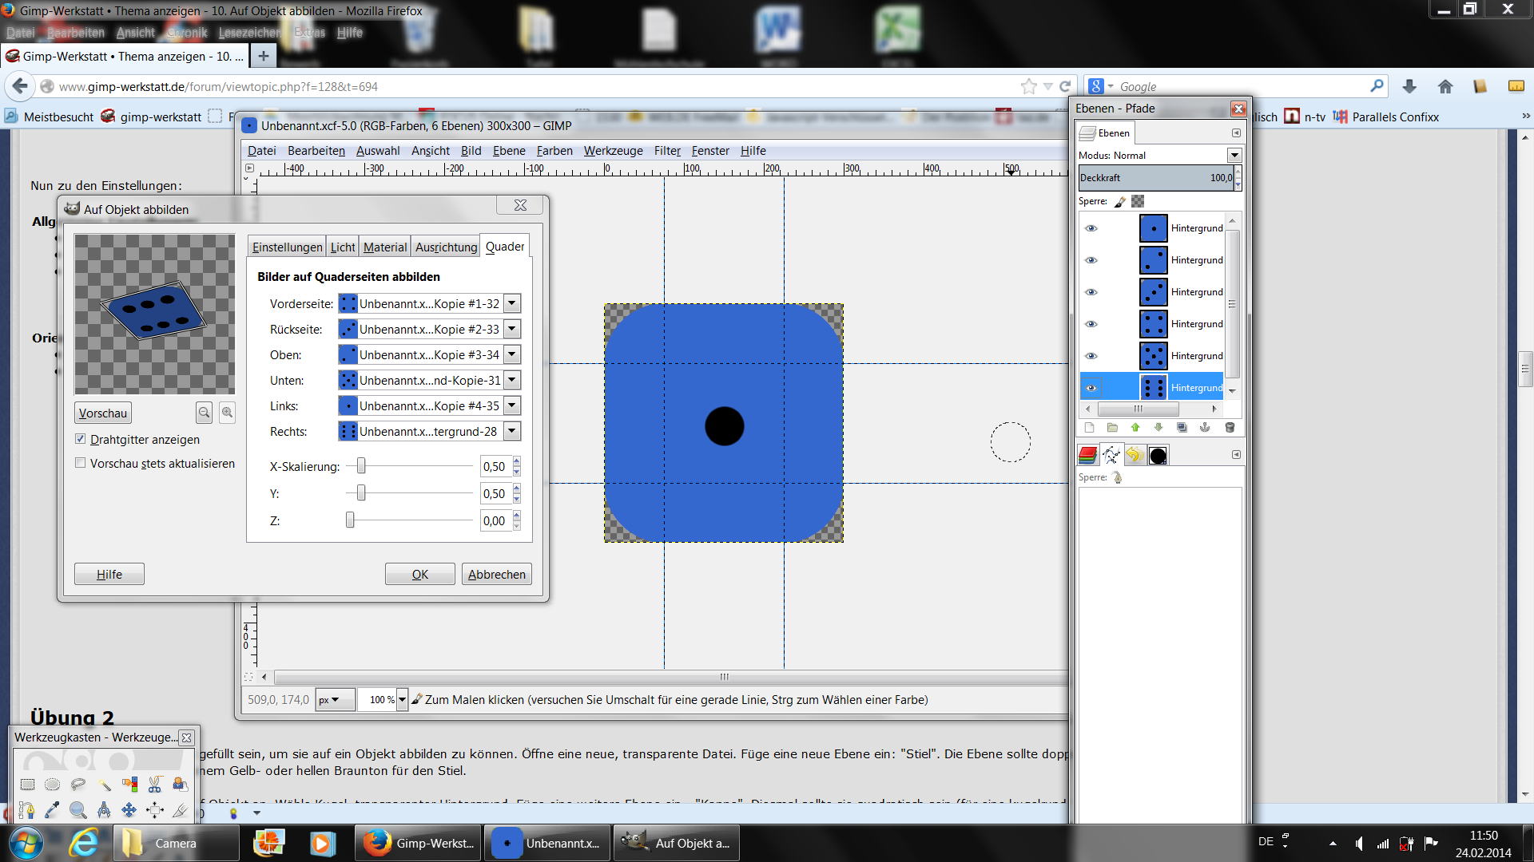The height and width of the screenshot is (862, 1534).
Task: Select the Scissors Select tool
Action: coord(155,785)
